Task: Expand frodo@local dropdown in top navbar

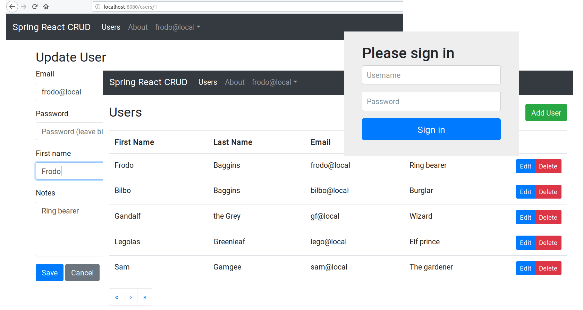Action: (x=177, y=27)
